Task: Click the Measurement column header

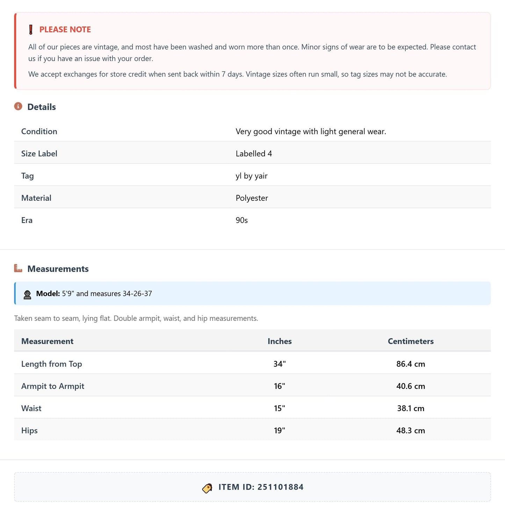Action: click(x=48, y=341)
